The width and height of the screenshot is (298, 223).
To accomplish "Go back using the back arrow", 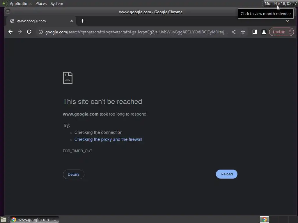I will click(x=10, y=32).
